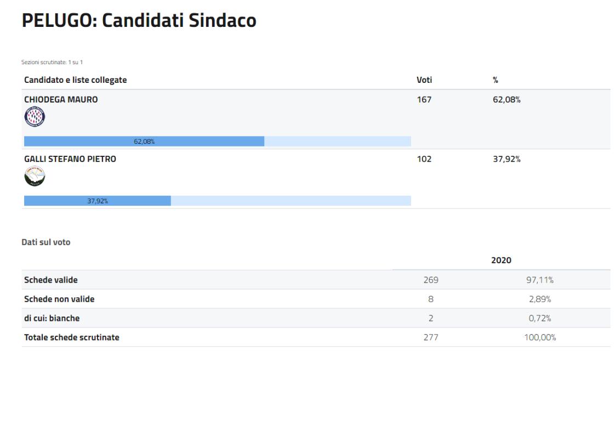
Task: Click the 'Candidato e liste collegate' column header
Action: [75, 80]
